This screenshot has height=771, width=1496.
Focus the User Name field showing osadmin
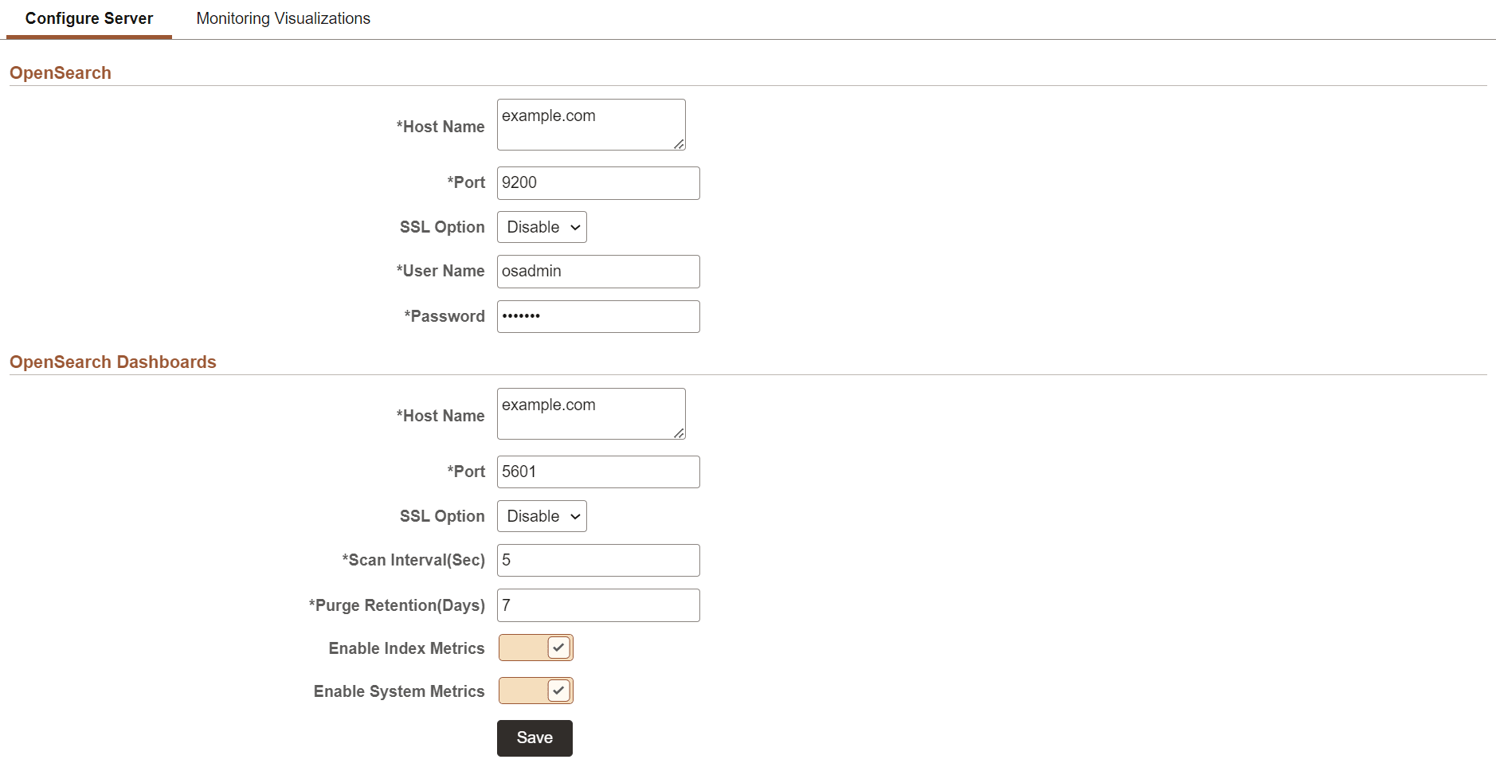597,271
